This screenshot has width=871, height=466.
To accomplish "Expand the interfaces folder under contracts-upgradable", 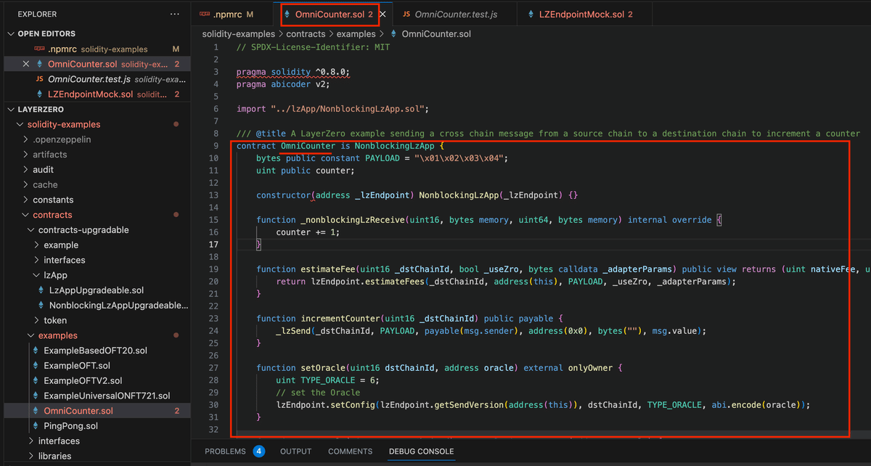I will 64,260.
